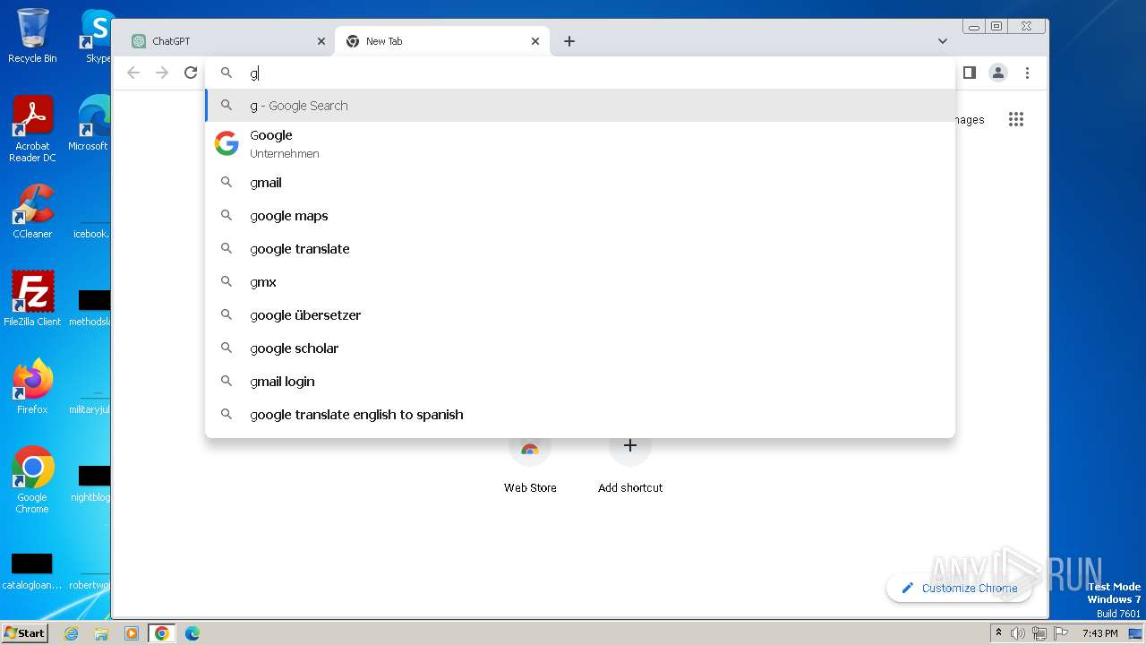This screenshot has width=1146, height=645.
Task: Choose the 'google übersetzer' suggestion
Action: 580,315
